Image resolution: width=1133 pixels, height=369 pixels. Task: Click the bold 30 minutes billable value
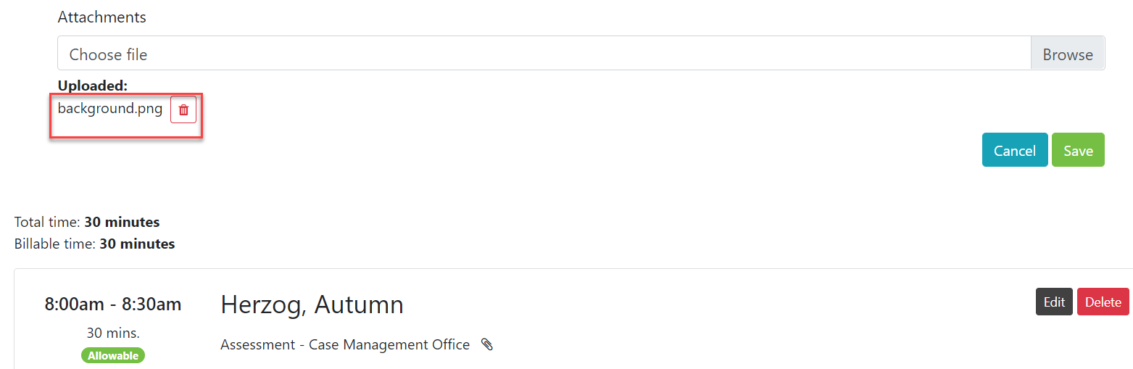[137, 244]
